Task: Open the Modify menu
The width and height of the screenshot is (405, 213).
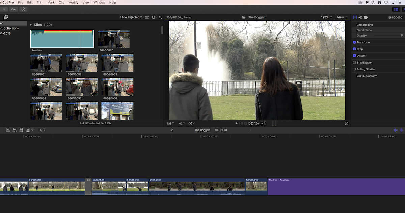Action: pyautogui.click(x=73, y=2)
